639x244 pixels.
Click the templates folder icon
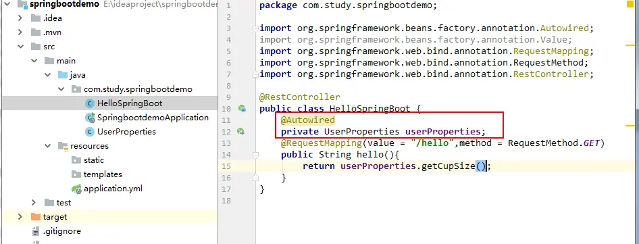click(x=76, y=174)
